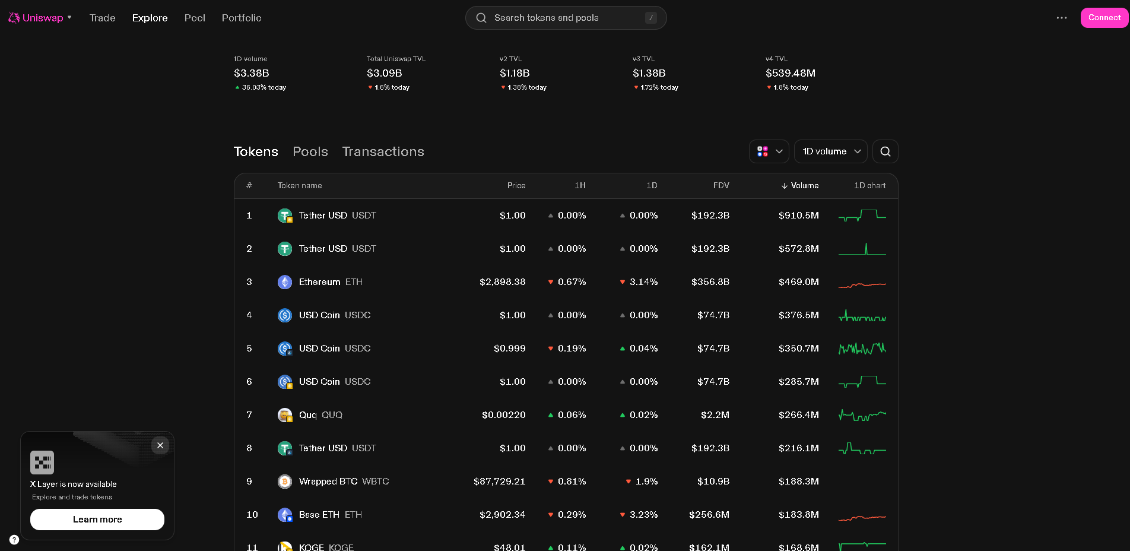Click the Uniswap unicorn logo

click(14, 18)
